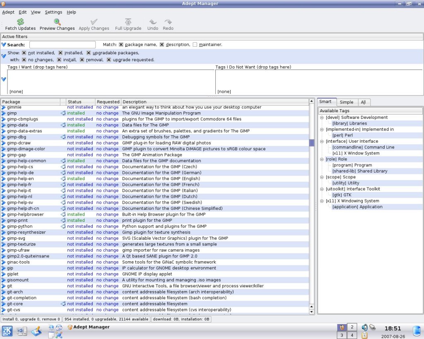Uncheck the not installed filter checkbox
The image size is (424, 339).
click(x=24, y=53)
